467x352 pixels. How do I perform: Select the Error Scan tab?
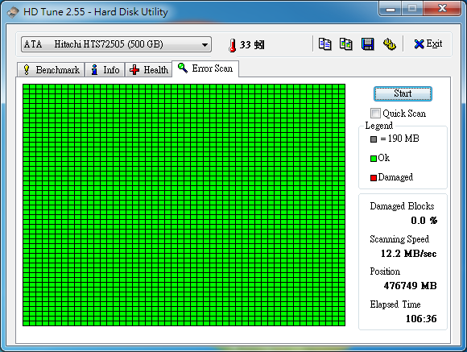(205, 68)
